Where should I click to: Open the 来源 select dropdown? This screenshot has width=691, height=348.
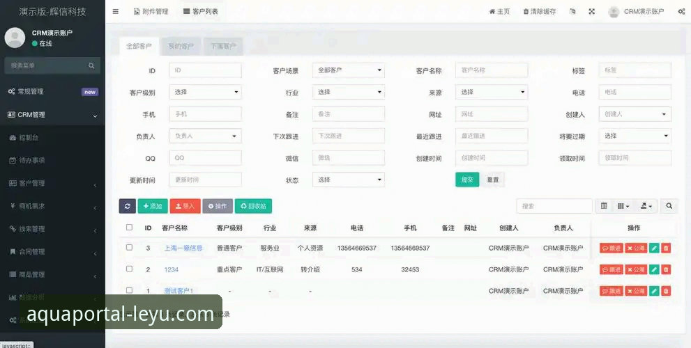click(492, 93)
